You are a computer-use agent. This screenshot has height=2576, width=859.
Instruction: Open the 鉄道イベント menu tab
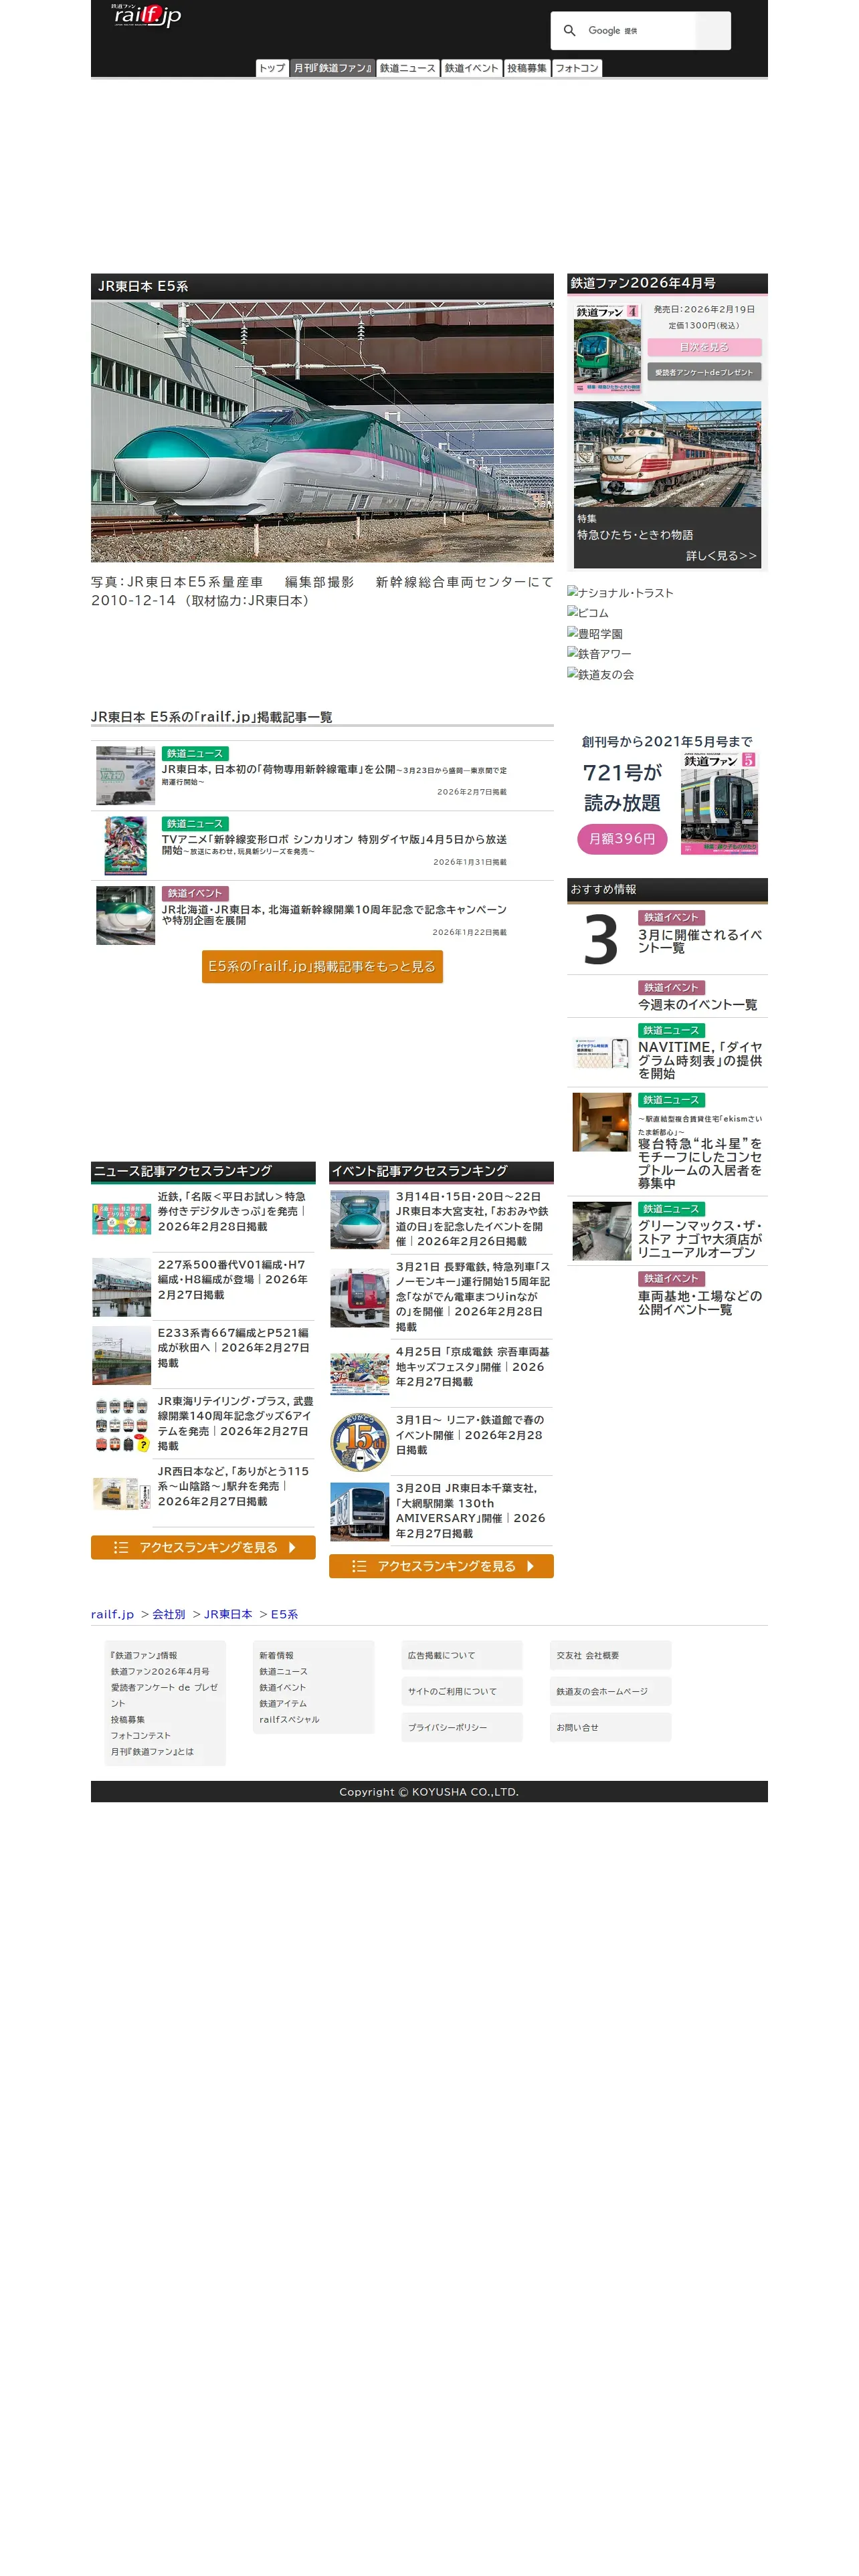[x=471, y=68]
